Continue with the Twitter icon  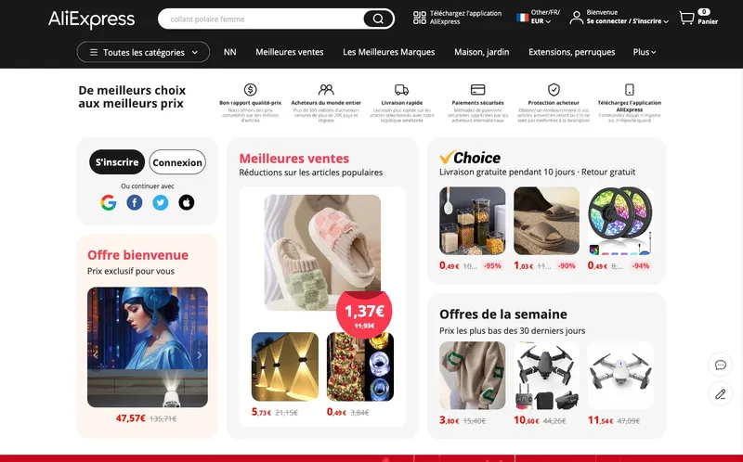point(160,202)
